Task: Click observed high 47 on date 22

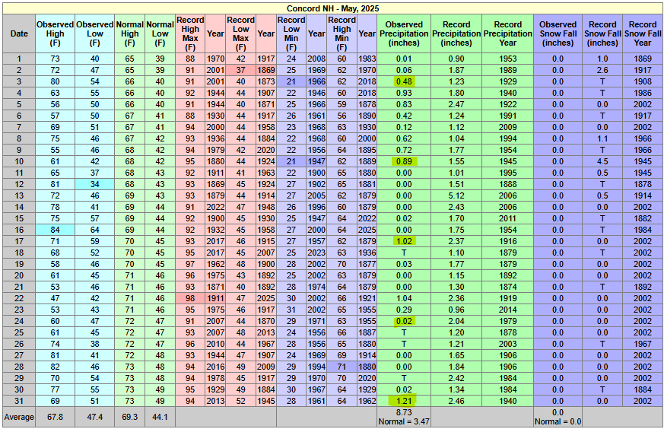Action: pos(55,299)
